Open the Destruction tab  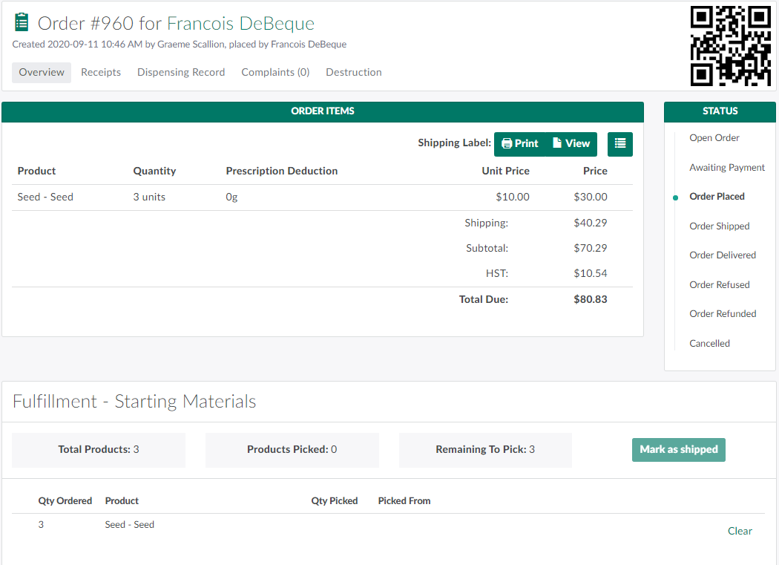coord(354,73)
